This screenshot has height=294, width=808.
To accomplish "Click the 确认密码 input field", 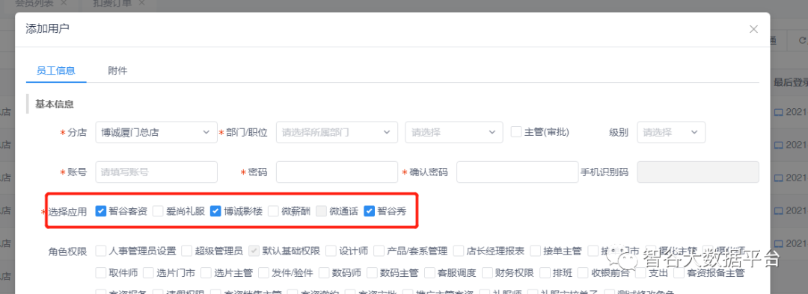I will (x=518, y=172).
